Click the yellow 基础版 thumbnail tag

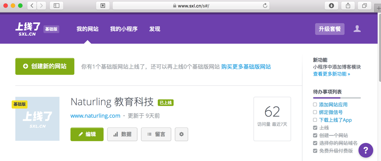(20, 104)
